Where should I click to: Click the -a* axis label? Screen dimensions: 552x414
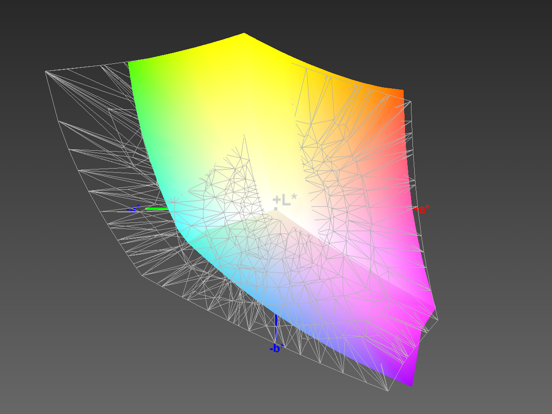point(133,209)
